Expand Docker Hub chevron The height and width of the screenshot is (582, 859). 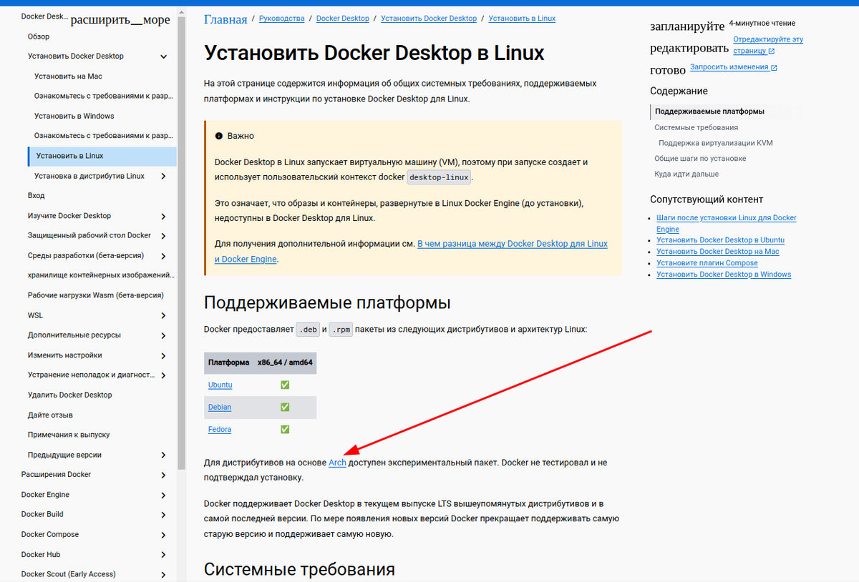pyautogui.click(x=164, y=555)
